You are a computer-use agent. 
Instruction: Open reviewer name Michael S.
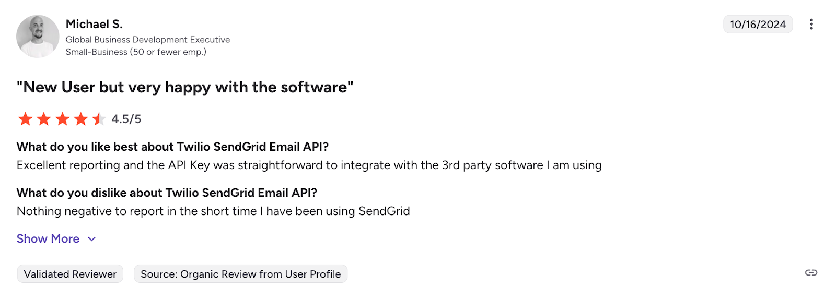tap(94, 24)
